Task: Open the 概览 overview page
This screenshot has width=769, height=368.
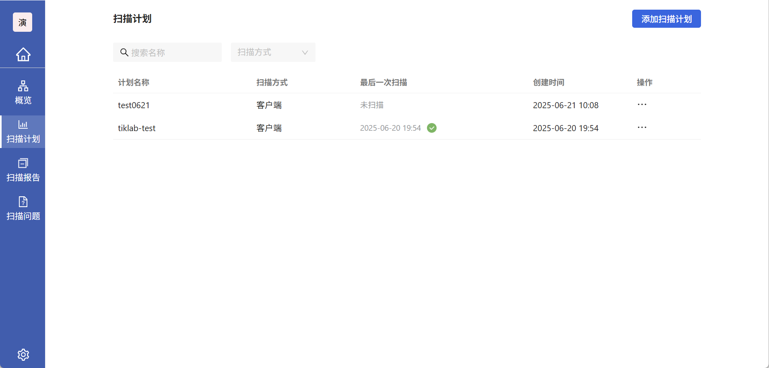Action: (x=23, y=93)
